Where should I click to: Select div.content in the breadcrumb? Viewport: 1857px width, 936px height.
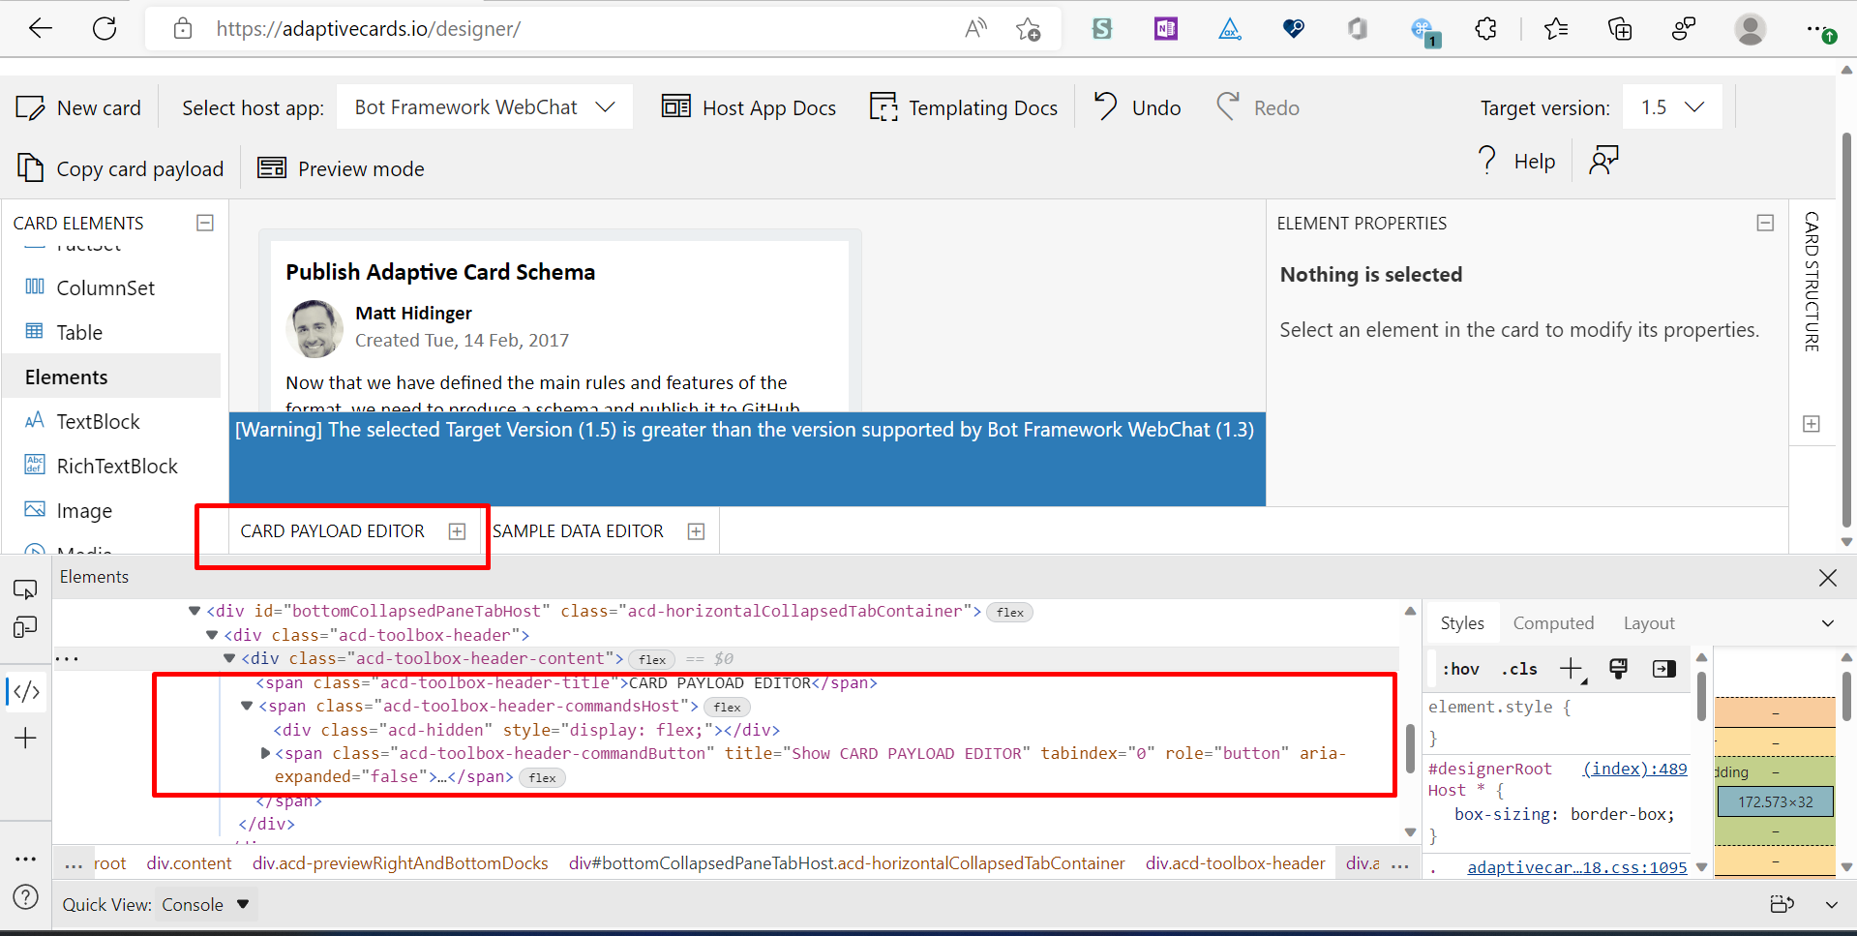tap(189, 863)
